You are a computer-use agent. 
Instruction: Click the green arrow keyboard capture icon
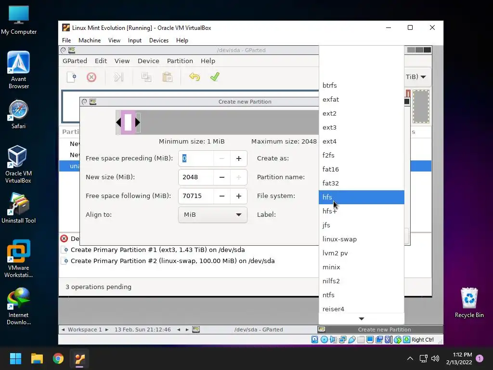[x=406, y=340]
